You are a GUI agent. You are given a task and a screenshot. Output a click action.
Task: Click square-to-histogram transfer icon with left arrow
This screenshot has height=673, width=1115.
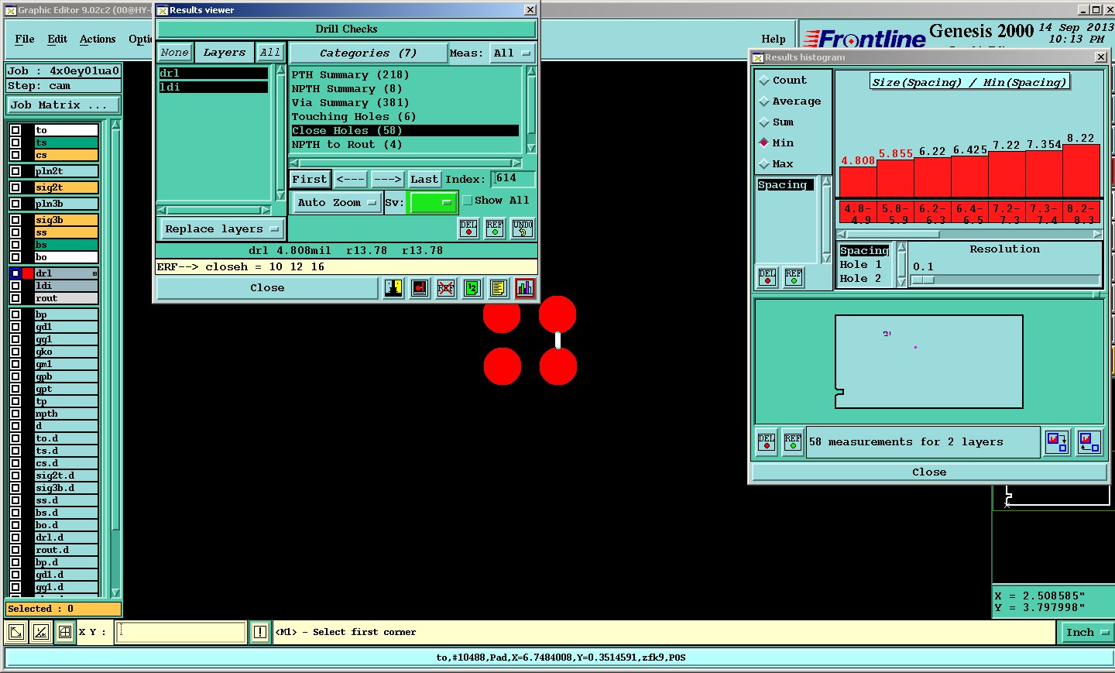coord(1089,441)
